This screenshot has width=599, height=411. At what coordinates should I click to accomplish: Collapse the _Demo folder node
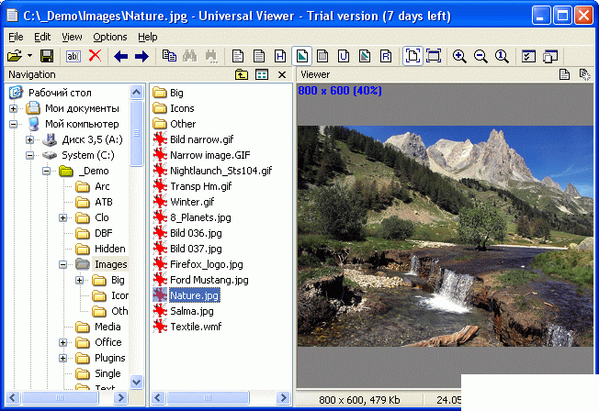[46, 171]
